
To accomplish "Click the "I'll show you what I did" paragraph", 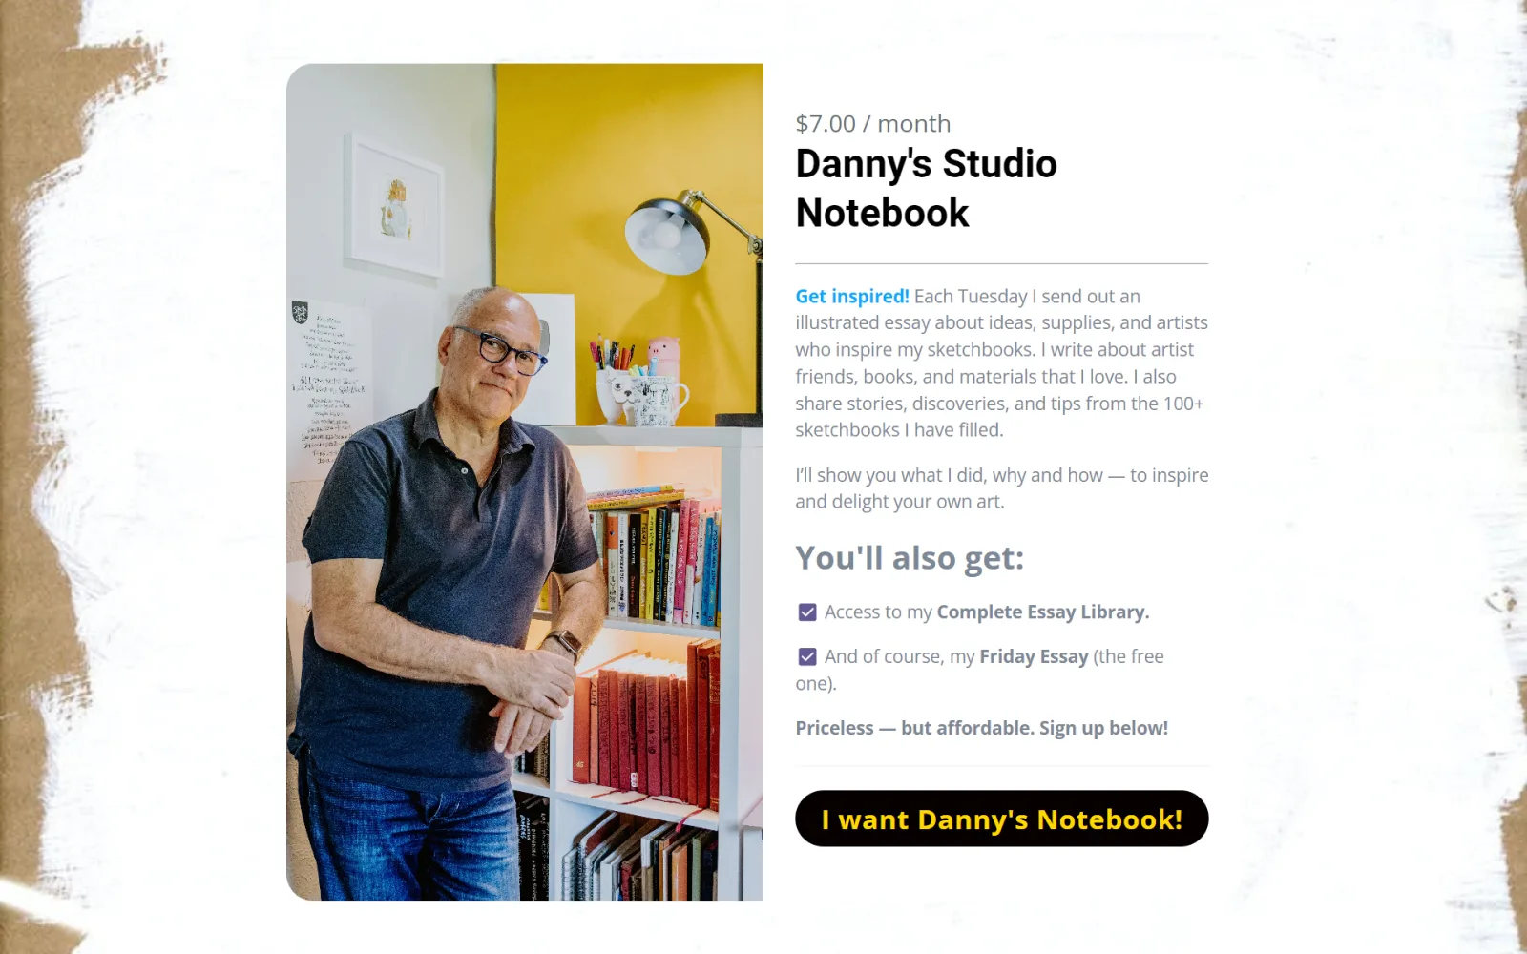I will pos(1001,488).
